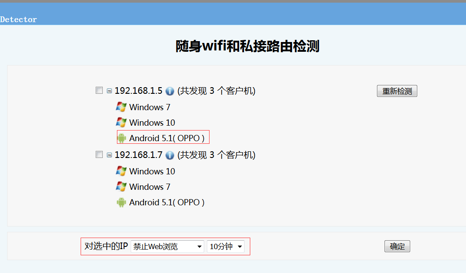Check the box for IP 192.168.1.7

coord(99,155)
